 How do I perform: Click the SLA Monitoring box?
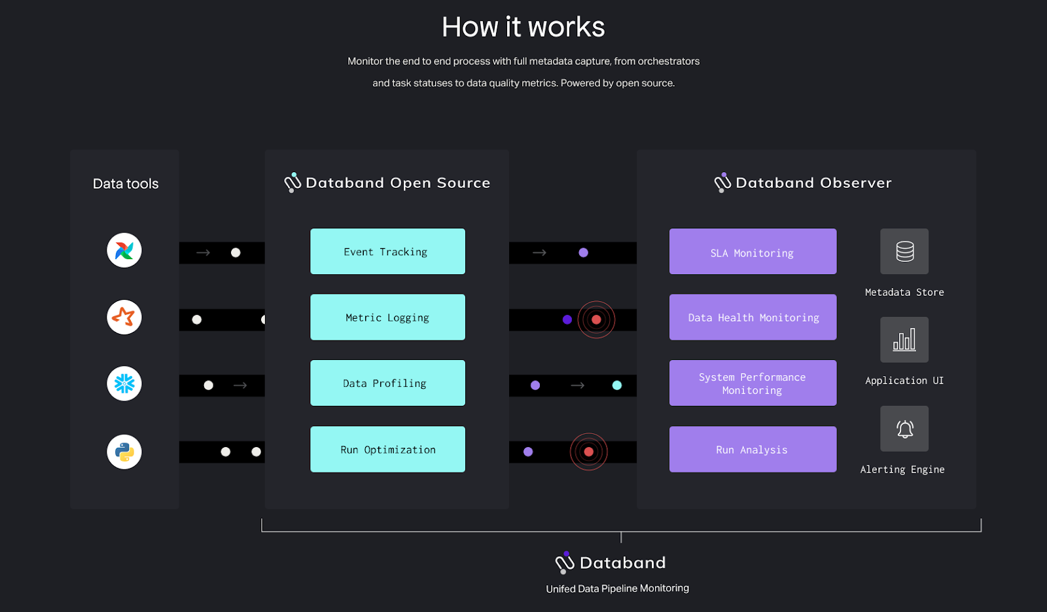point(753,251)
